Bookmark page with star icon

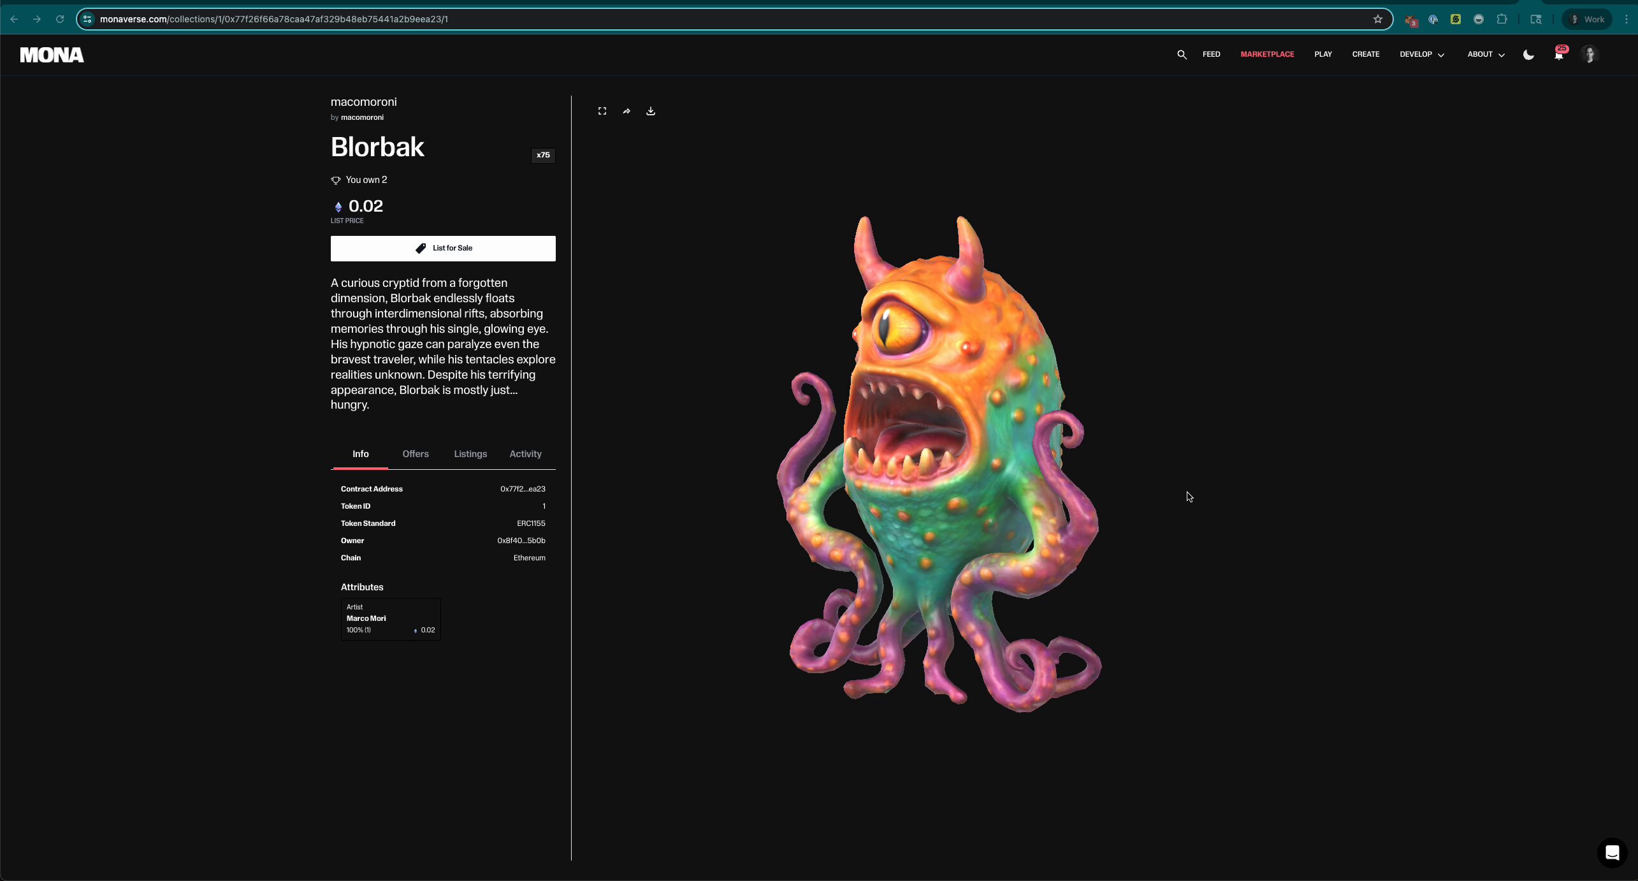(x=1377, y=19)
